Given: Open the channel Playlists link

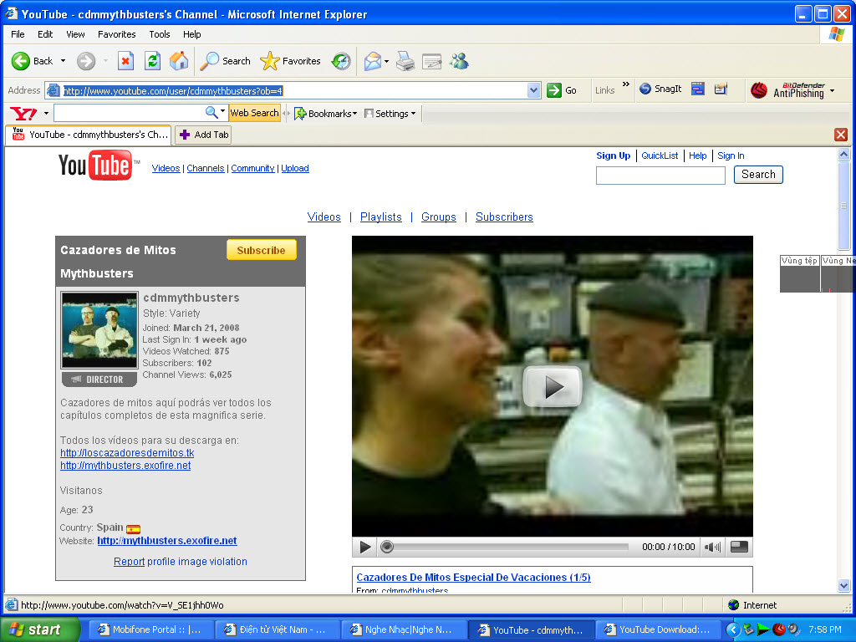Looking at the screenshot, I should (380, 217).
